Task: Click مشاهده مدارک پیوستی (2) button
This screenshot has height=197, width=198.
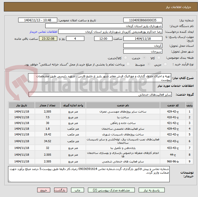Action: [x=111, y=190]
